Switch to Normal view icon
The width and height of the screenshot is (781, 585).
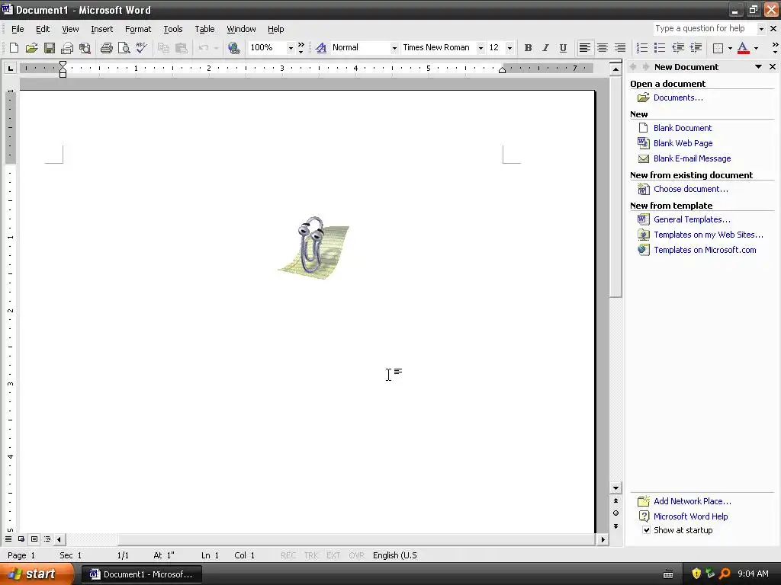pyautogui.click(x=8, y=539)
